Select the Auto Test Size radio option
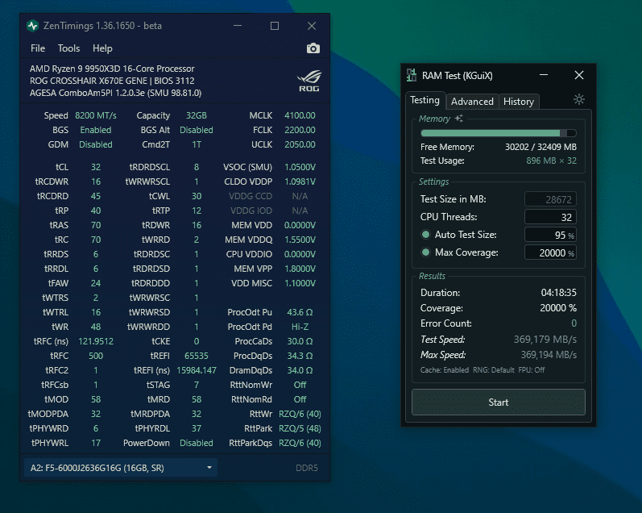 point(426,235)
